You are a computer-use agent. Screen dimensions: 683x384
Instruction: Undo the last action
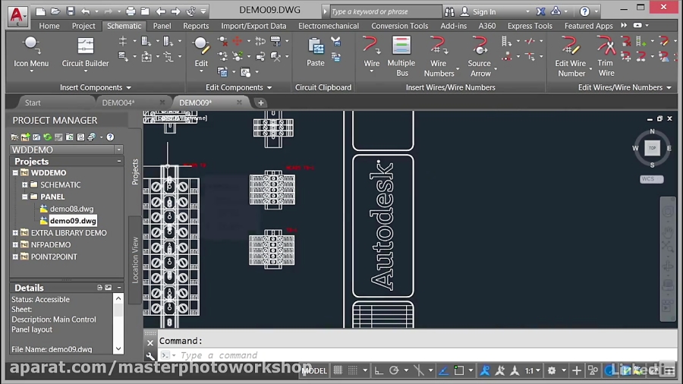point(86,11)
